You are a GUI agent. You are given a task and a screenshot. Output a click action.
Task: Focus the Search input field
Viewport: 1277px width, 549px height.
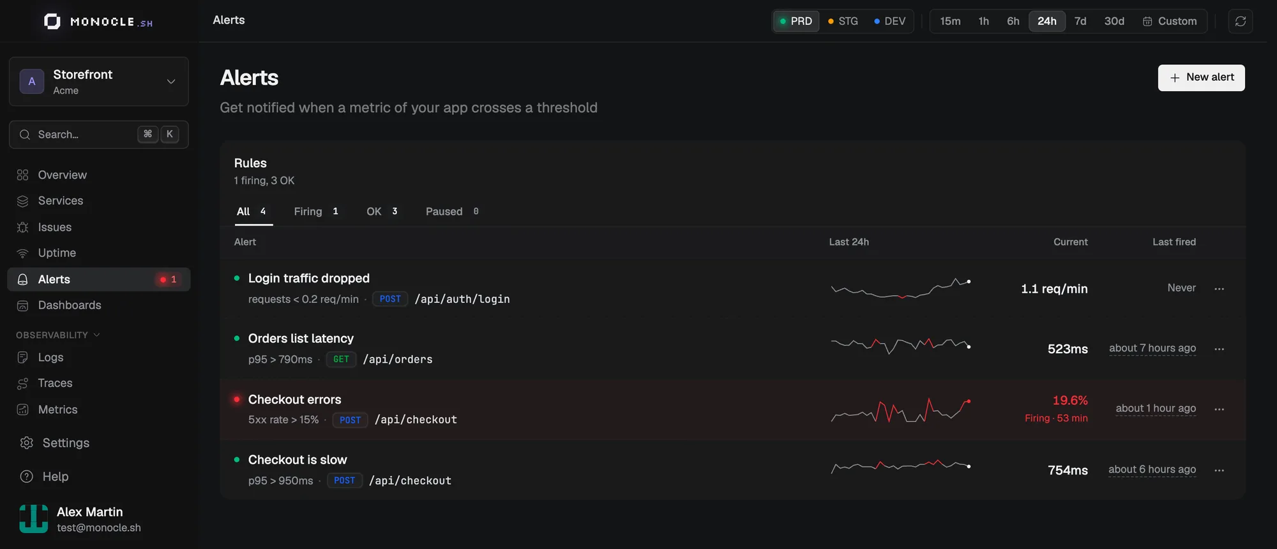[99, 135]
